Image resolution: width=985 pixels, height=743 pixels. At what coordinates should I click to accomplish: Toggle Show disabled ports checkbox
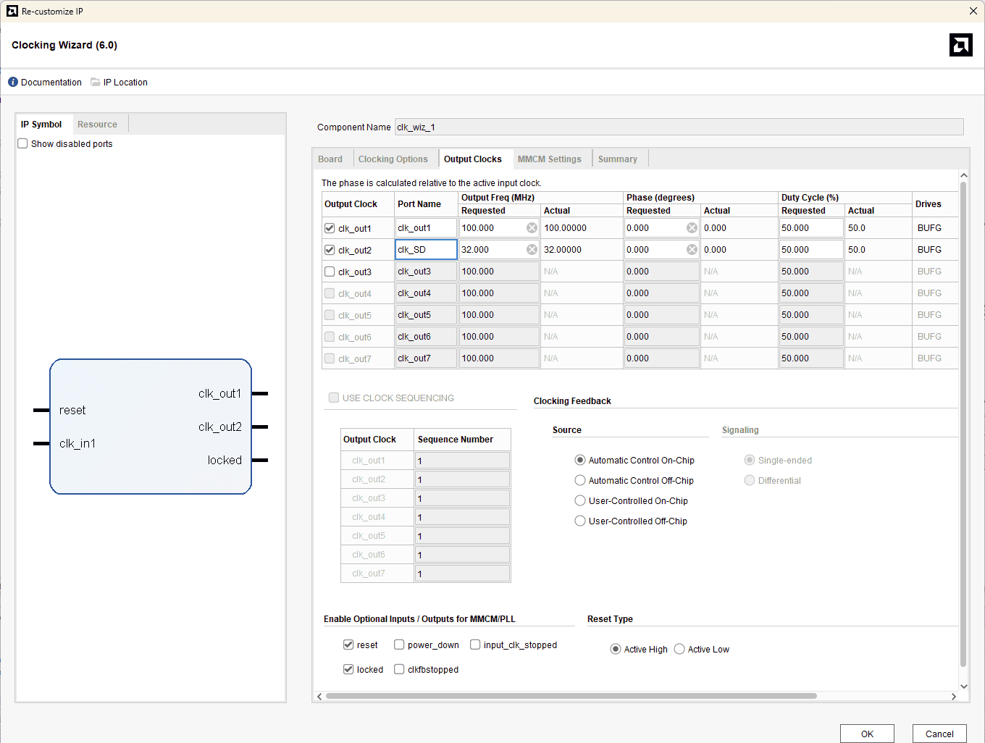[23, 144]
